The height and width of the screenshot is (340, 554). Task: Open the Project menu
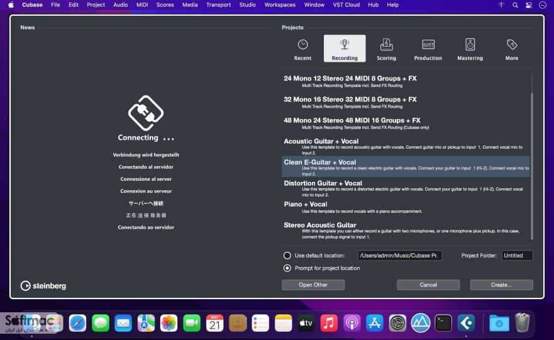(x=96, y=5)
